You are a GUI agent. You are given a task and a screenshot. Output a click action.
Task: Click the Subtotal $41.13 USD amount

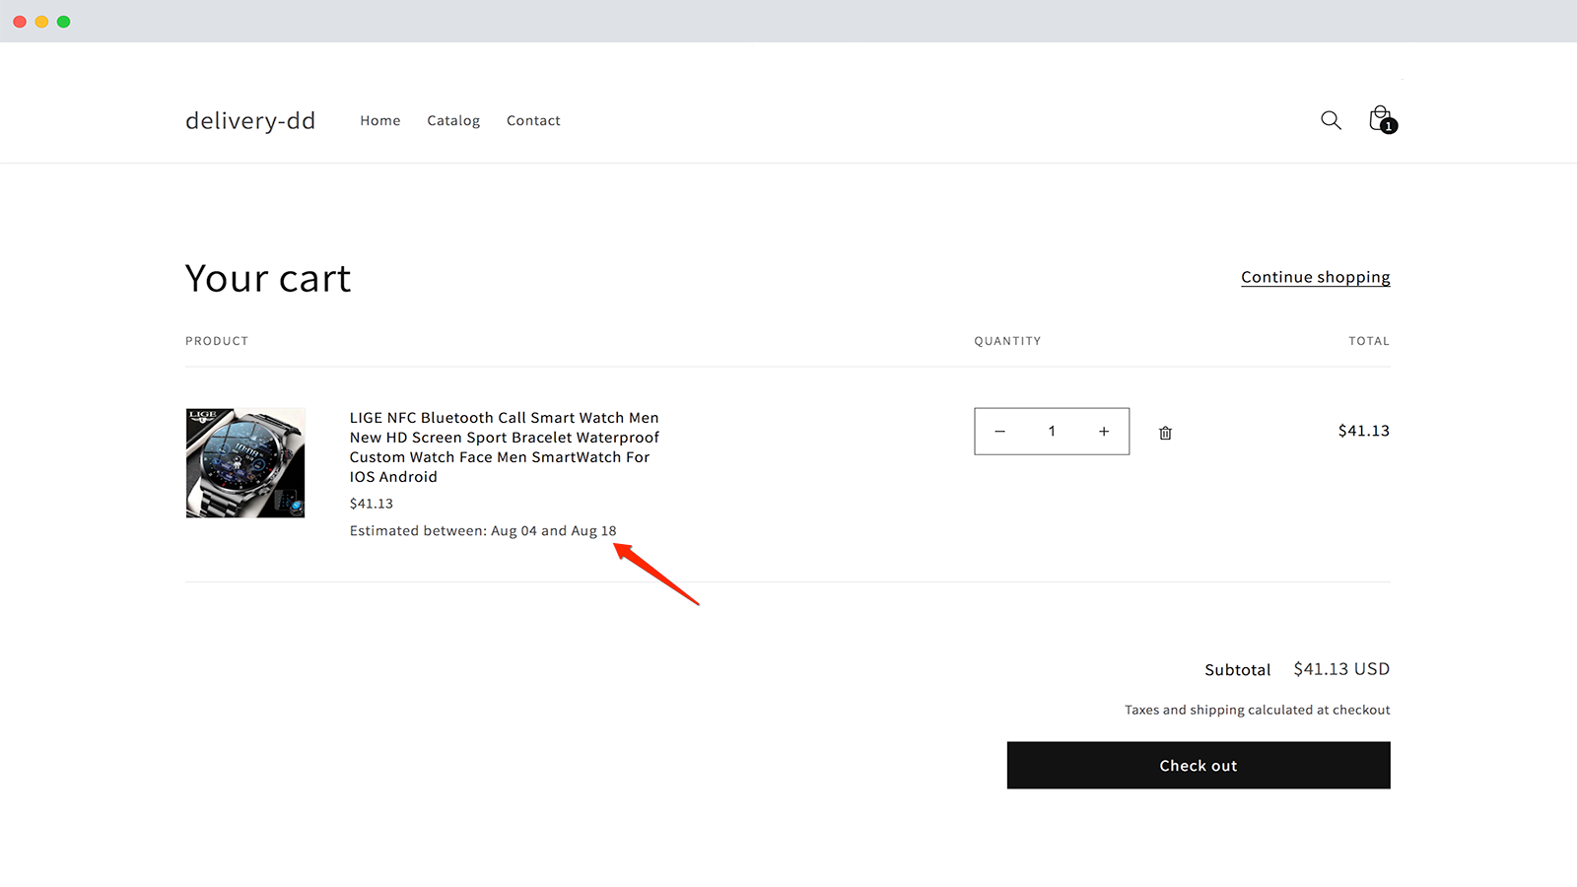tap(1340, 669)
